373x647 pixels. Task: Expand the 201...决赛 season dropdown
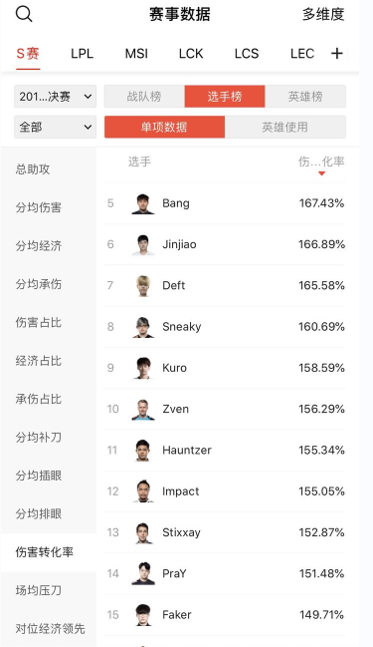(x=55, y=97)
